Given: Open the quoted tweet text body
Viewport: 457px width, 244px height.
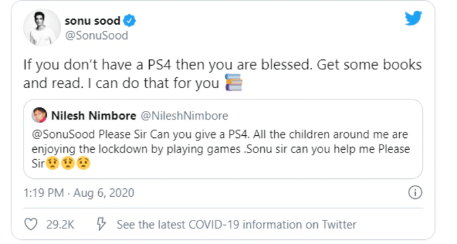Looking at the screenshot, I should click(x=220, y=149).
